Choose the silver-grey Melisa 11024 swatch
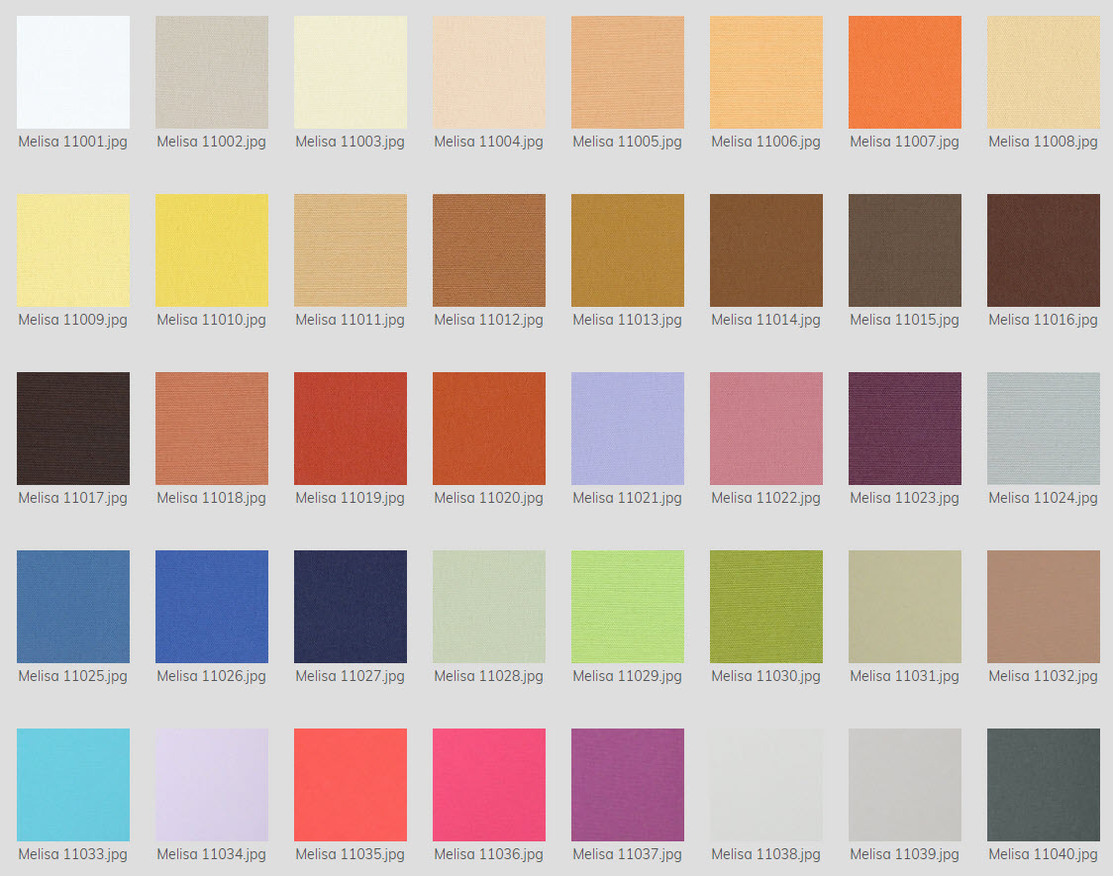 point(1044,429)
